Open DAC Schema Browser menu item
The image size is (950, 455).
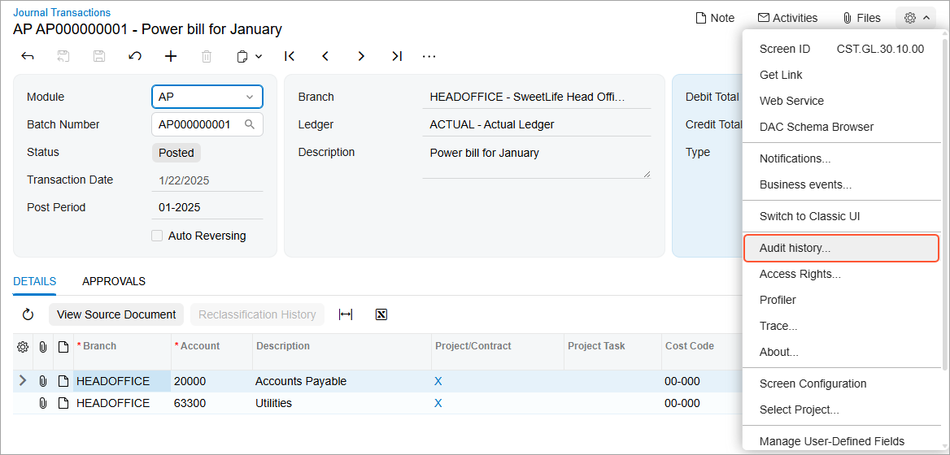coord(842,127)
